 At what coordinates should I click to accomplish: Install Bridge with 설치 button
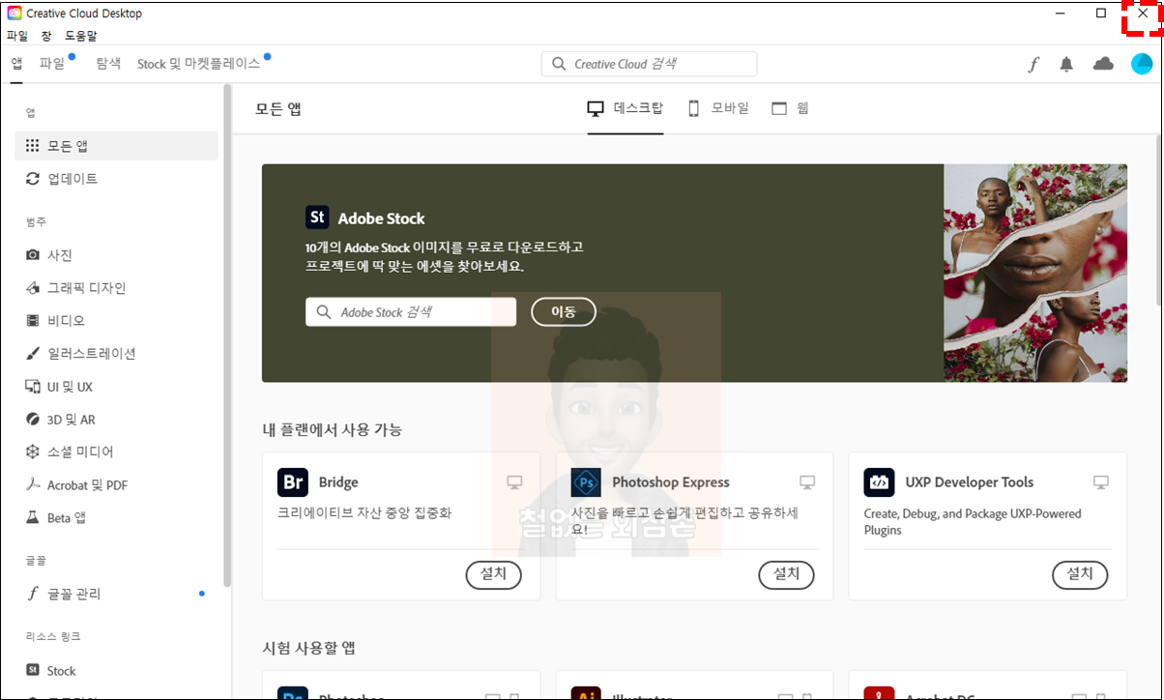point(493,574)
